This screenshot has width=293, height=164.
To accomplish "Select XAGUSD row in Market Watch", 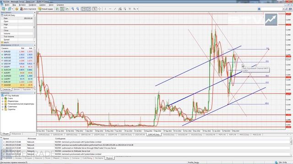I will pos(17,85).
